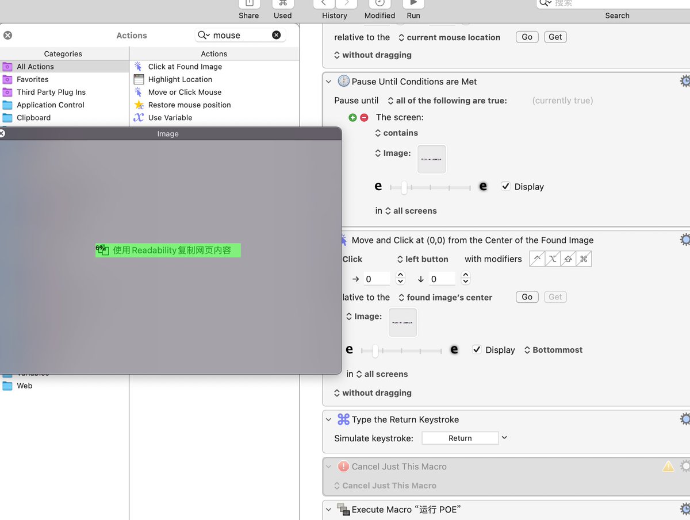Open the 'current mouse location' popup
The width and height of the screenshot is (690, 520).
(x=449, y=37)
